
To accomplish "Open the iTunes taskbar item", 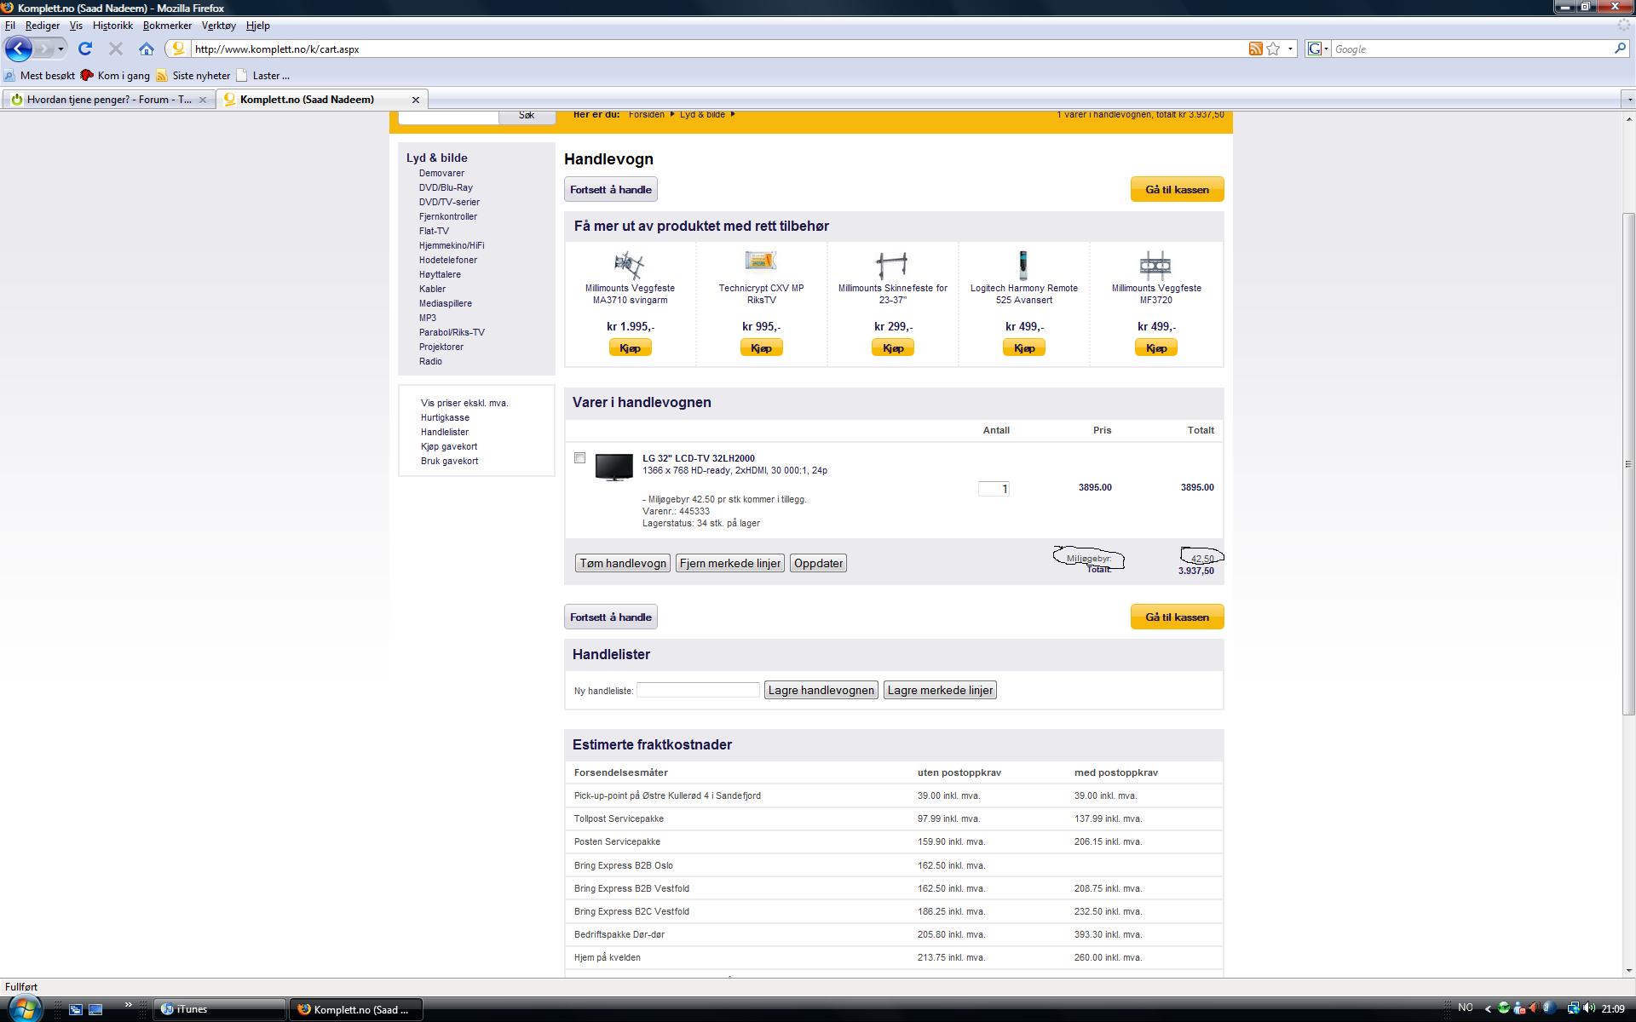I will (221, 1009).
